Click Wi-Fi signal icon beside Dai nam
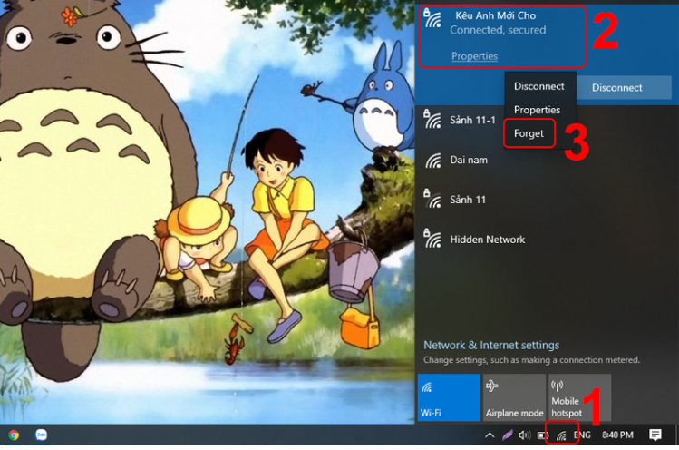Image resolution: width=679 pixels, height=450 pixels. [x=433, y=161]
